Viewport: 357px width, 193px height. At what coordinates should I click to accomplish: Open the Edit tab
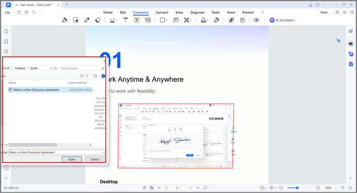(123, 13)
